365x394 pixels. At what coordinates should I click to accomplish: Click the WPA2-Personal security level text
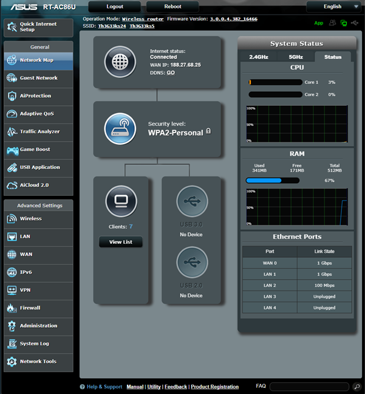tap(176, 133)
